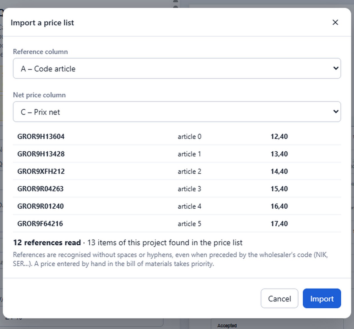Click the price 13,40
Viewport: 354px width, 329px height.
click(x=279, y=154)
